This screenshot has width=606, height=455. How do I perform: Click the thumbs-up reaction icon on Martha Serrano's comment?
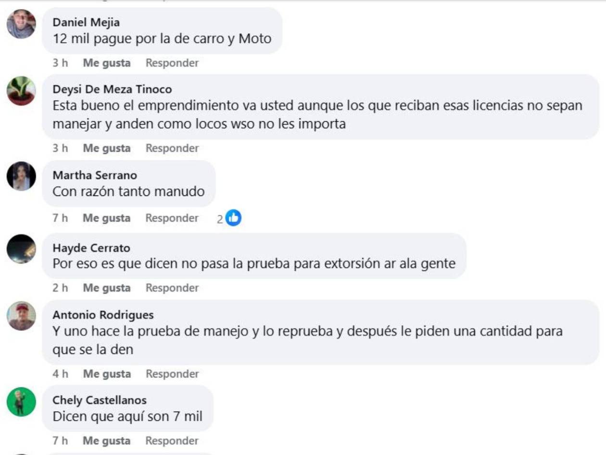[x=233, y=218]
